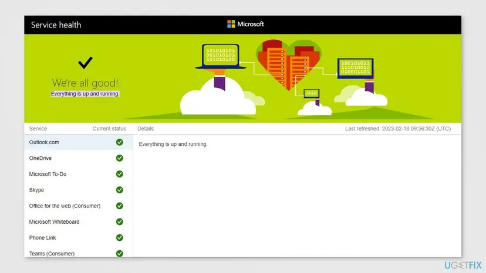The height and width of the screenshot is (273, 486).
Task: Click the status check beside Microsoft To-Do
Action: pos(119,174)
